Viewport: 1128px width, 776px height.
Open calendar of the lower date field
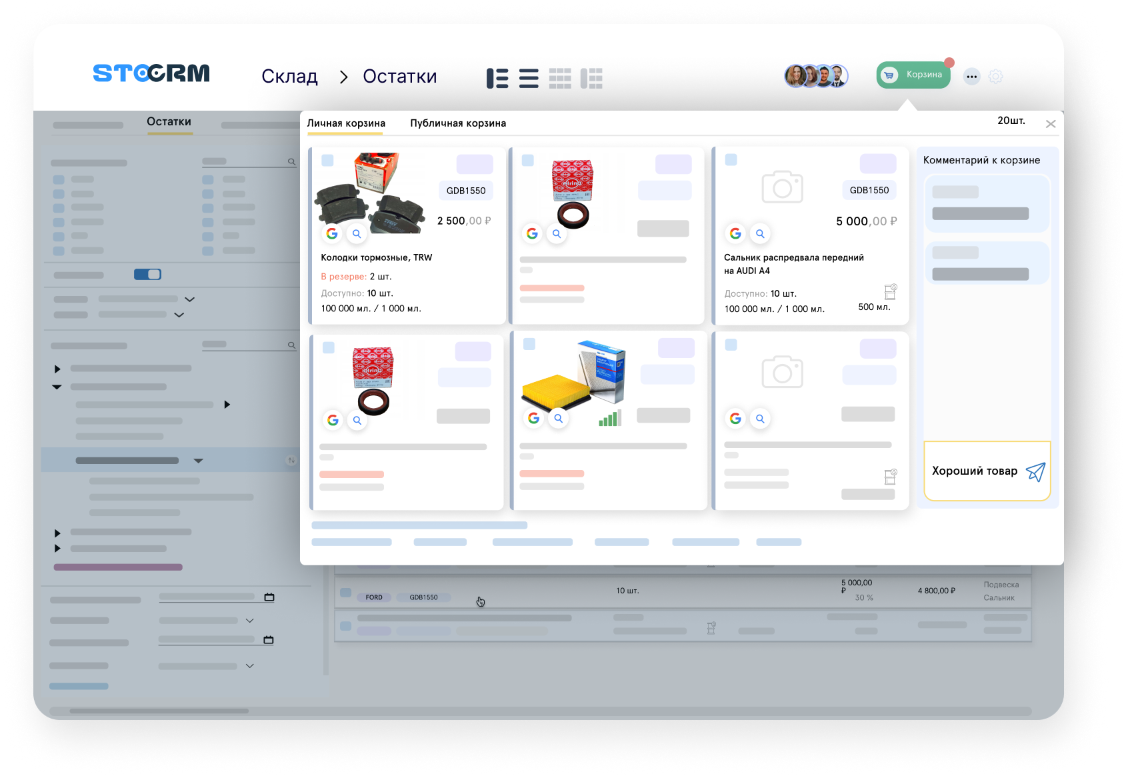pyautogui.click(x=269, y=640)
